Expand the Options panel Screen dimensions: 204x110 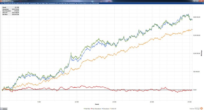[4, 109]
